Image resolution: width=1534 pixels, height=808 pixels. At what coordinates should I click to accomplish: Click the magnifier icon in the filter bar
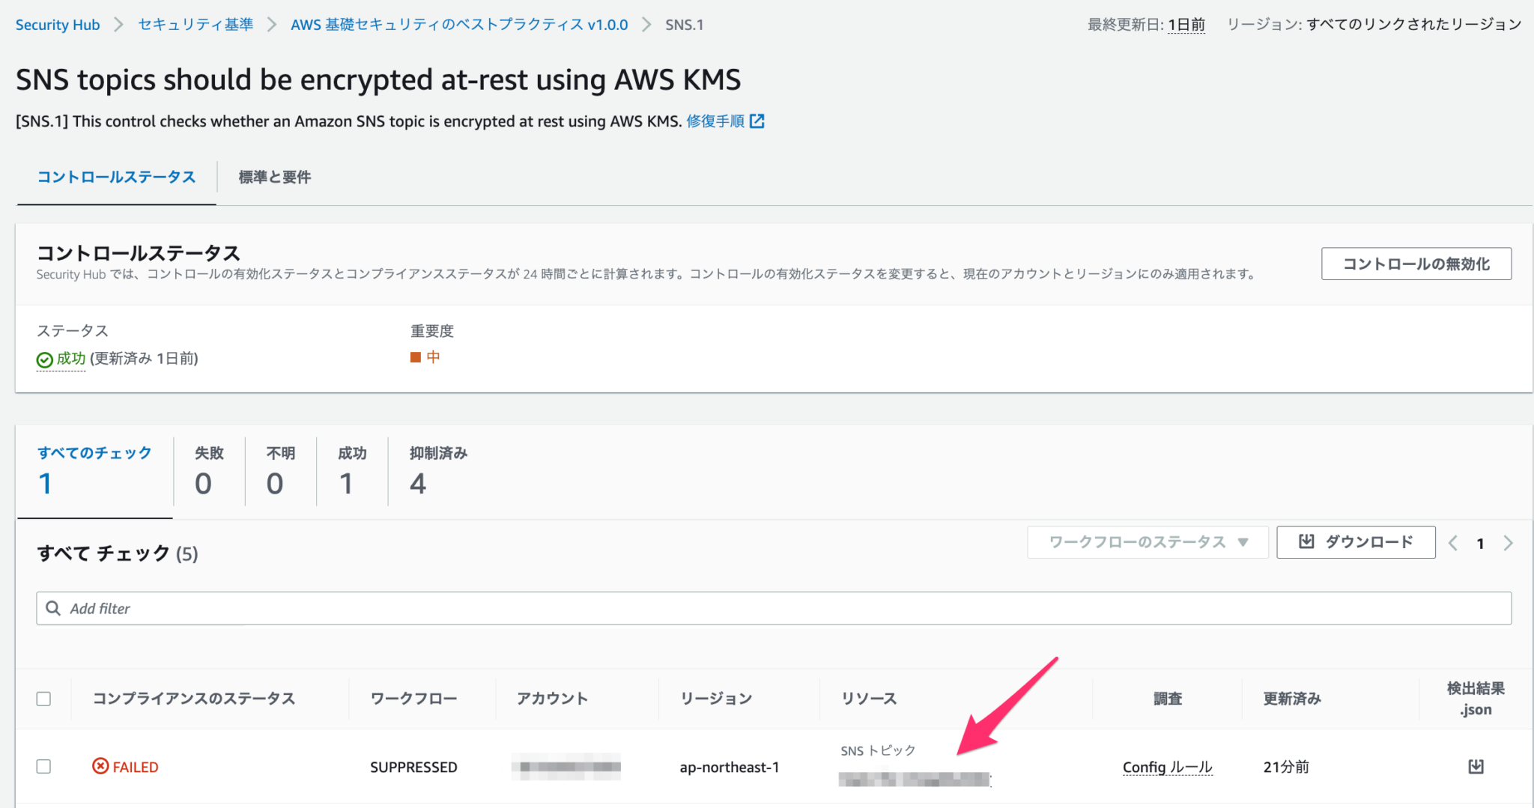pos(52,608)
